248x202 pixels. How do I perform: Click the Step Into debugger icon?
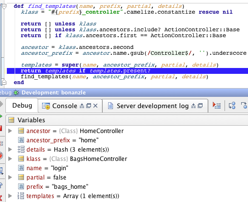point(245,106)
